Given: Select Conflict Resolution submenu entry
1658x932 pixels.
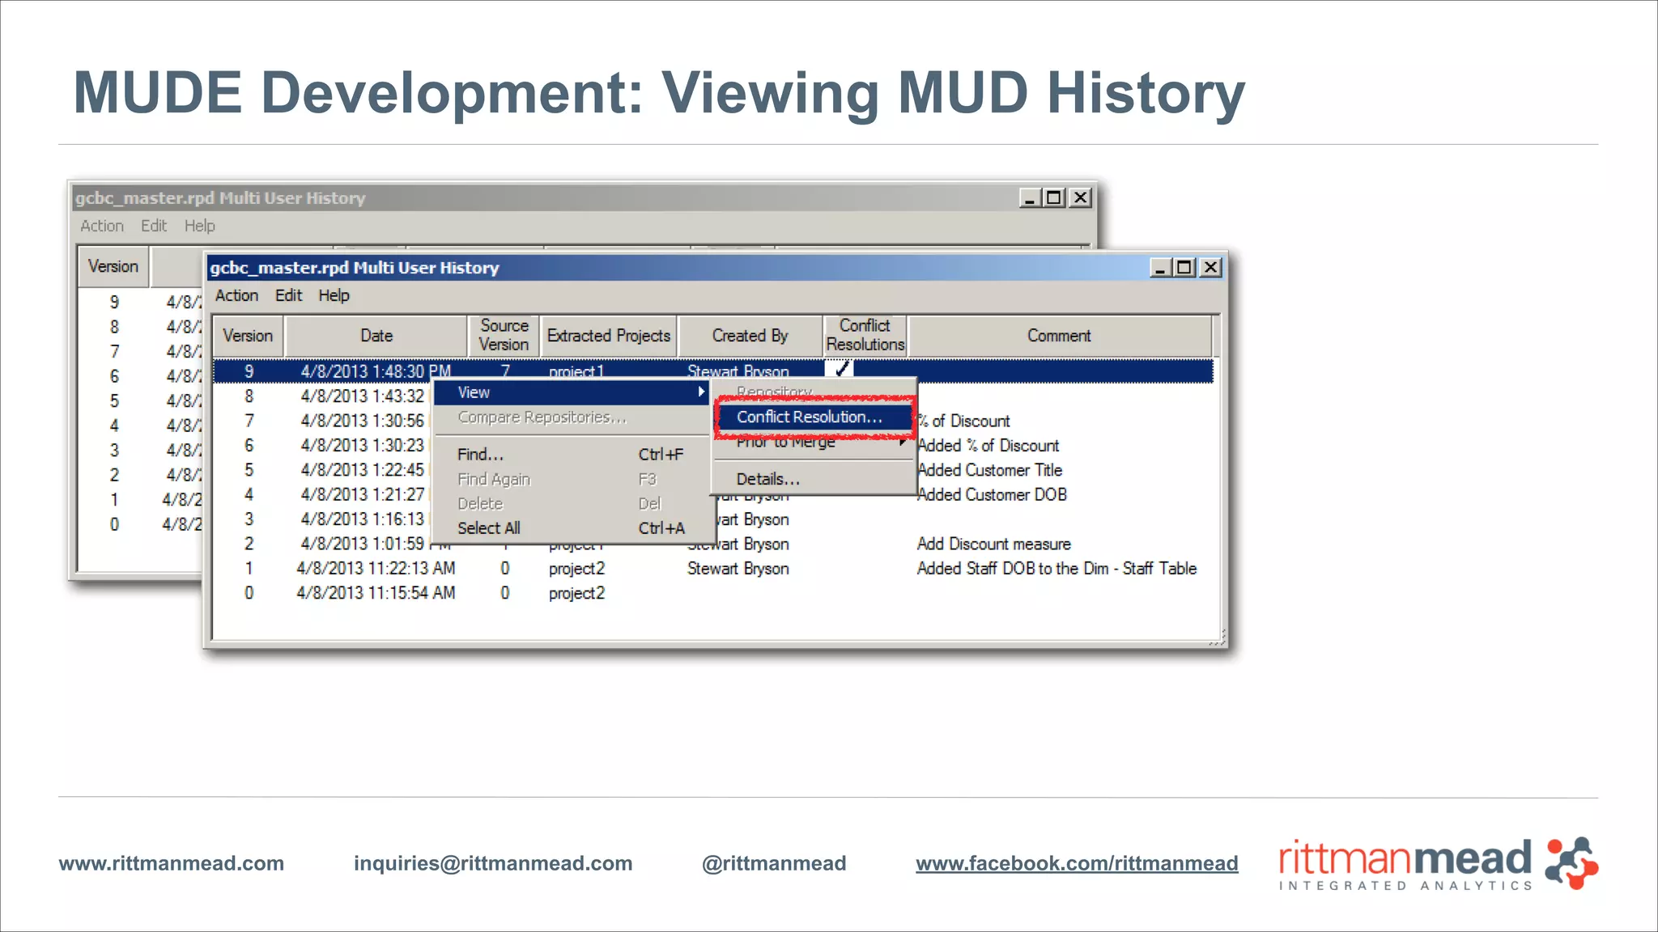Looking at the screenshot, I should point(809,417).
